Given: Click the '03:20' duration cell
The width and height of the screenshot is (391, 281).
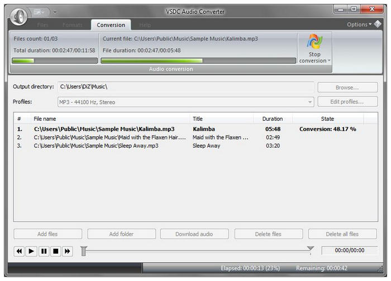Looking at the screenshot, I should coord(273,146).
